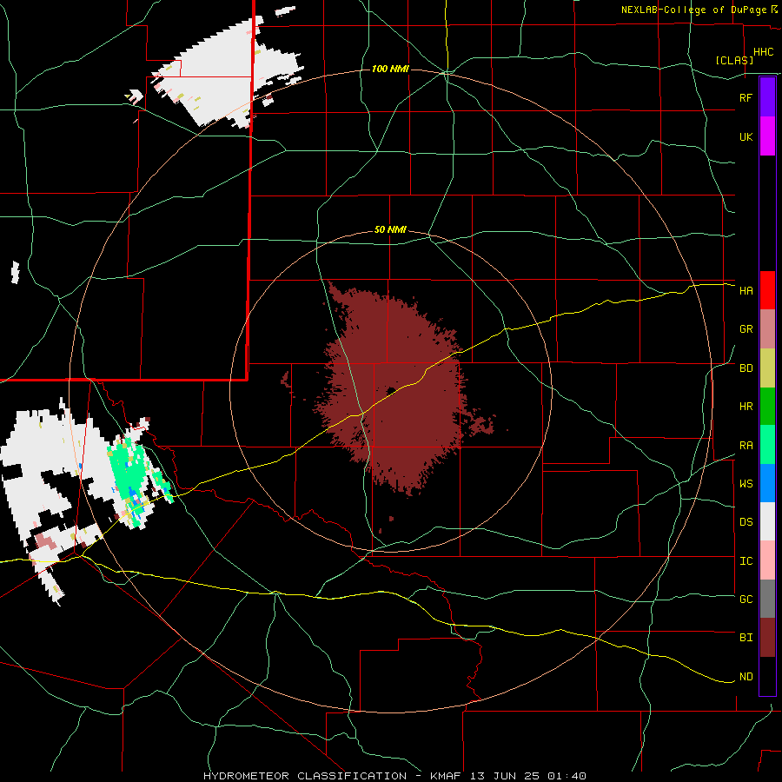782x782 pixels.
Task: Click the black radar site dot in the echo
Action: tap(391, 390)
